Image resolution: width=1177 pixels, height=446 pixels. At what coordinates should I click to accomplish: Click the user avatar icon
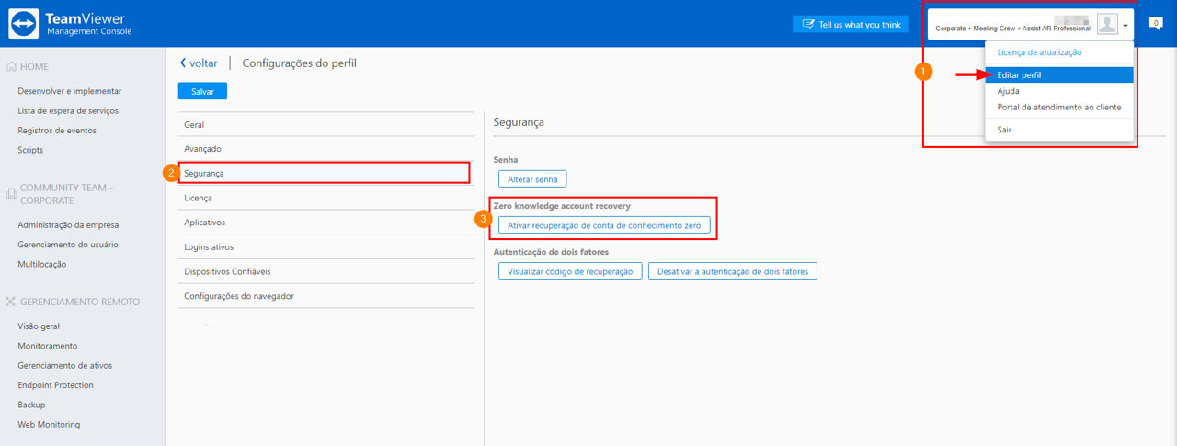[x=1107, y=25]
